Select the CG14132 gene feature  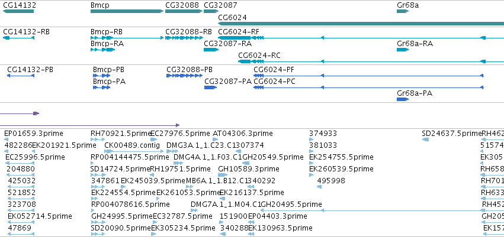(18, 11)
